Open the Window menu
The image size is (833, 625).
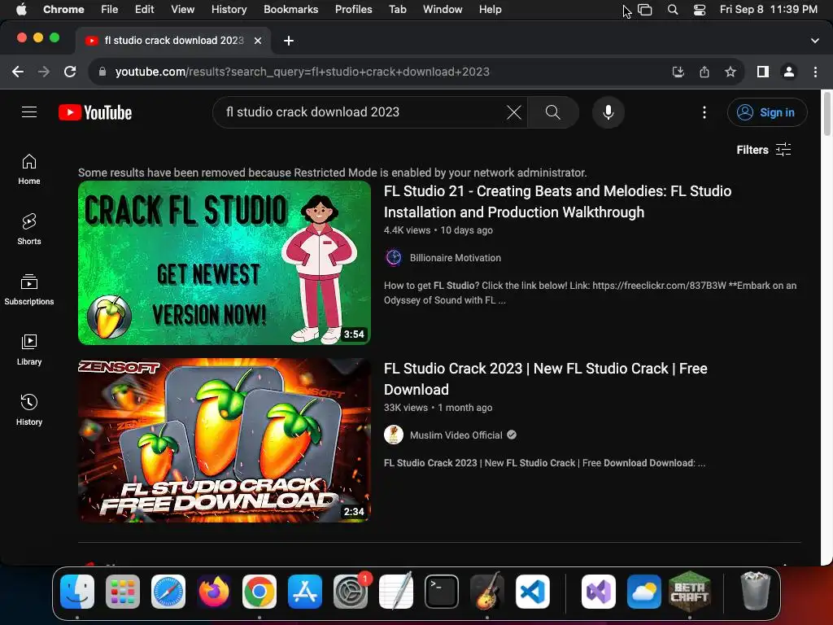[x=443, y=9]
